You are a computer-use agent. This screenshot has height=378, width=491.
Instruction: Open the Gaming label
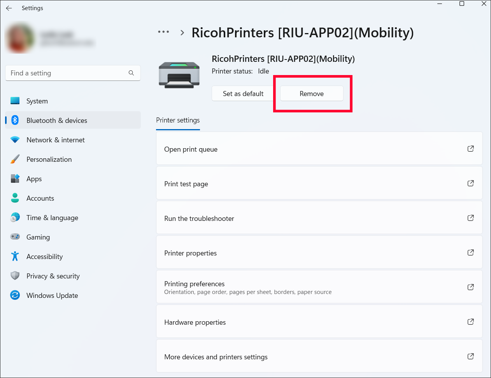(38, 237)
